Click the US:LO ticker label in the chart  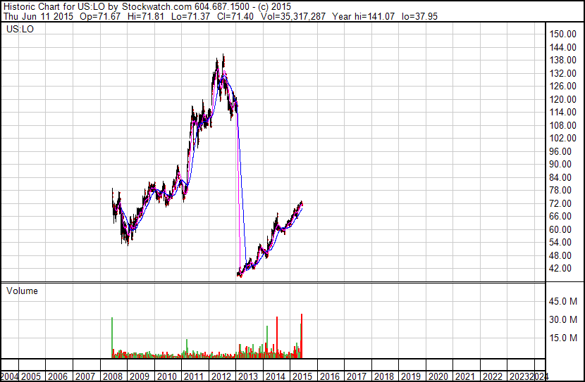pyautogui.click(x=20, y=29)
